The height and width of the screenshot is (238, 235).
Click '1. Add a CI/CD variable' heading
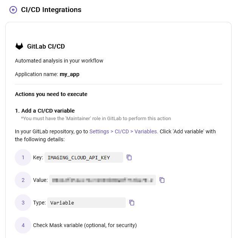(x=45, y=111)
